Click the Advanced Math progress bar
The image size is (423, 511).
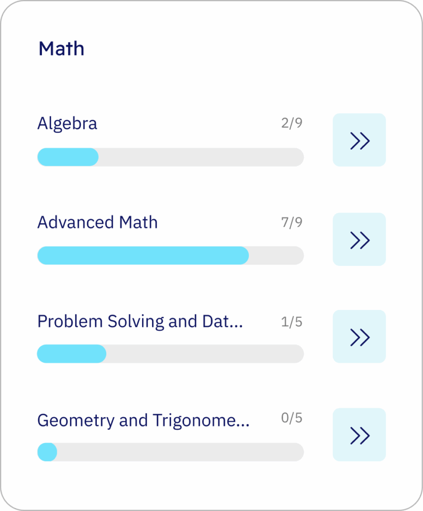click(170, 255)
